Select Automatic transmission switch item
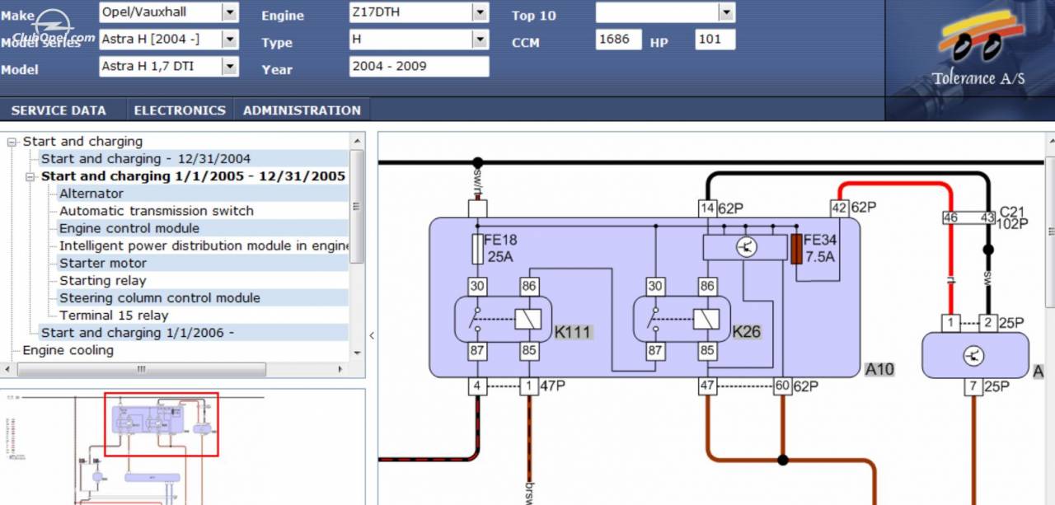The height and width of the screenshot is (505, 1055). pyautogui.click(x=157, y=211)
